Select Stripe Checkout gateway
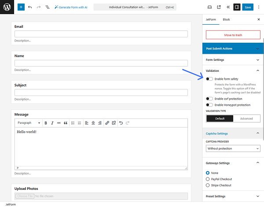The width and height of the screenshot is (264, 207). click(x=208, y=185)
